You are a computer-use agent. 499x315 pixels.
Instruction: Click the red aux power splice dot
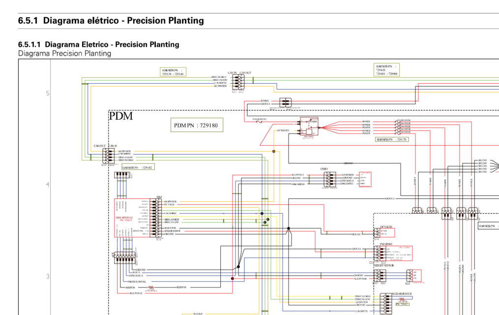point(233,279)
